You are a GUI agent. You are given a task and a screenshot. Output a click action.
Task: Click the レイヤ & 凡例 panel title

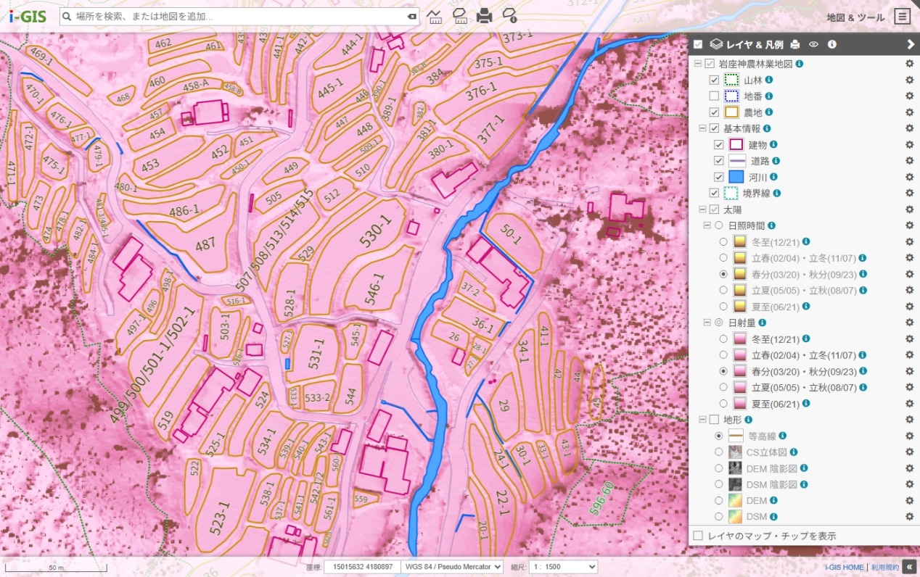[x=755, y=44]
